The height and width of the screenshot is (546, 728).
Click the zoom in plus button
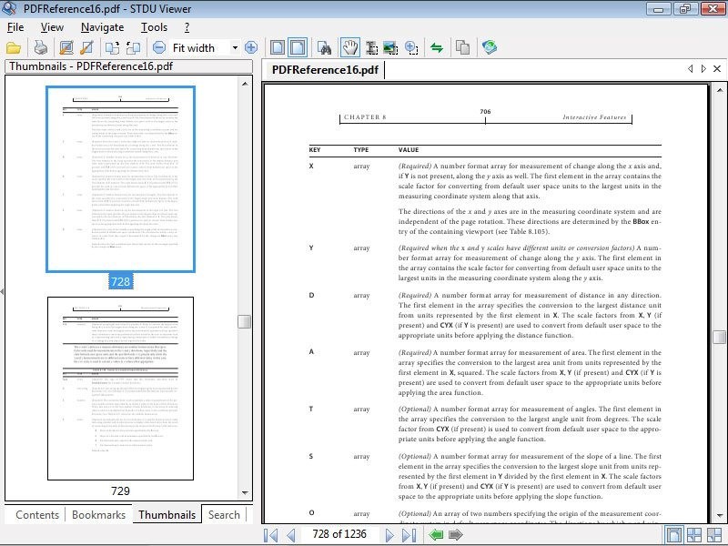(x=251, y=47)
